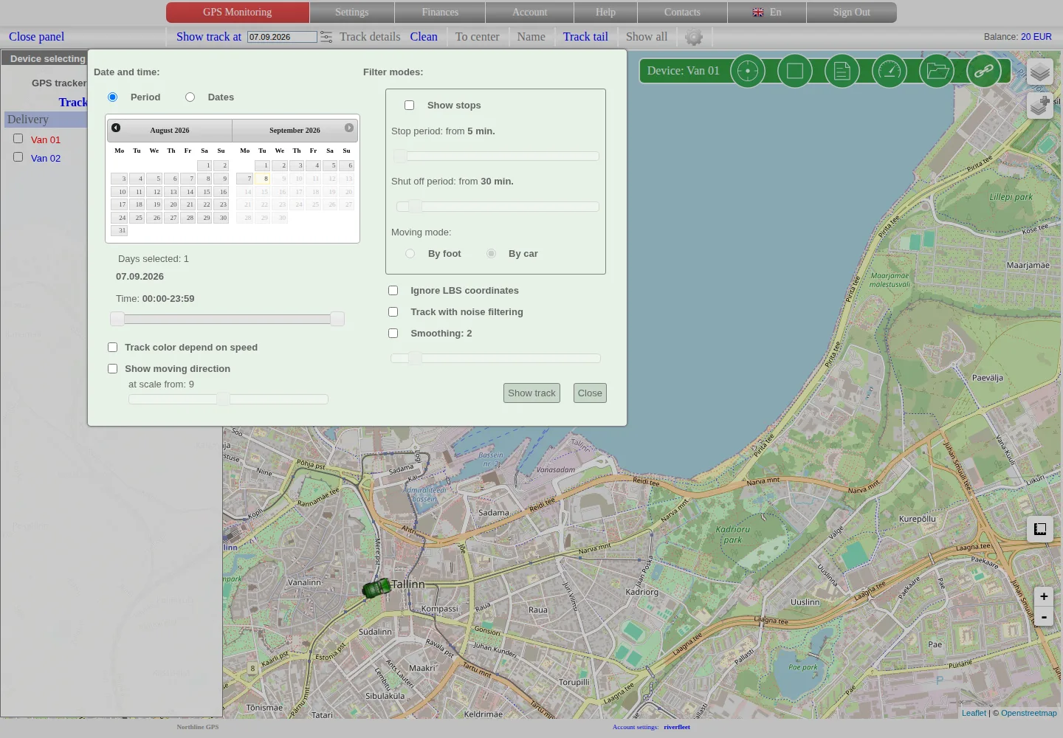The width and height of the screenshot is (1063, 738).
Task: Click Show track at link
Action: 209,37
